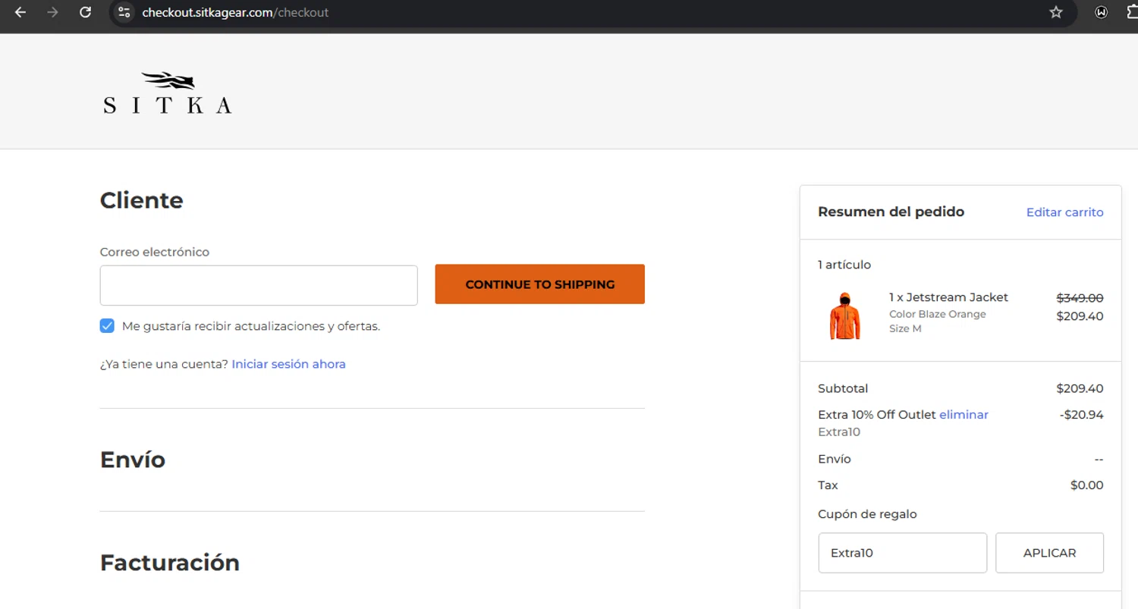Click the orange Jetstream Jacket thumbnail
1138x609 pixels.
tap(844, 315)
